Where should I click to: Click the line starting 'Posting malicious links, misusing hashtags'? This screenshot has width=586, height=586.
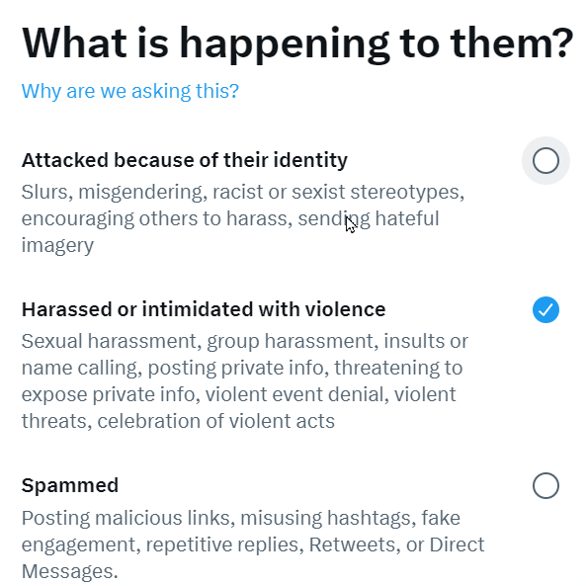241,519
